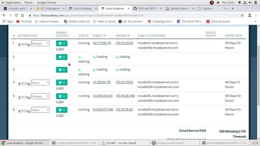
Task: Go to the browser home page
Action: pos(22,15)
